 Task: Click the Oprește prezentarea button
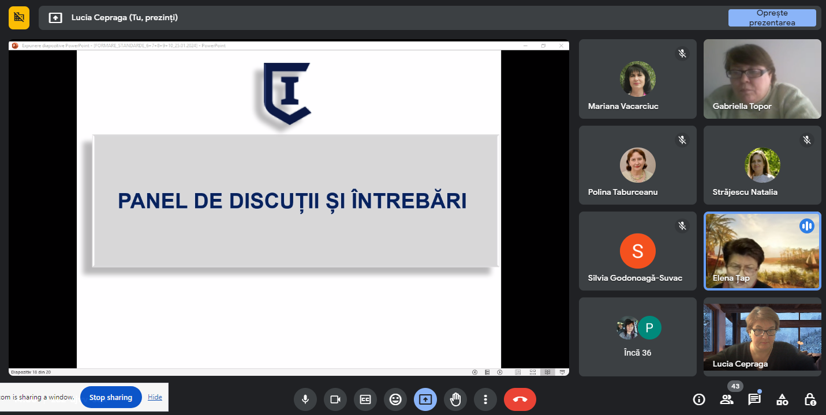772,18
